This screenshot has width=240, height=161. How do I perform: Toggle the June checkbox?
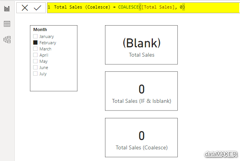(35, 68)
